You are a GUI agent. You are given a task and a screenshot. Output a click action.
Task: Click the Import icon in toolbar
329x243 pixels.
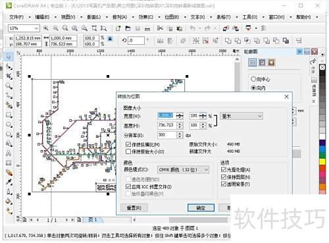tap(226, 28)
